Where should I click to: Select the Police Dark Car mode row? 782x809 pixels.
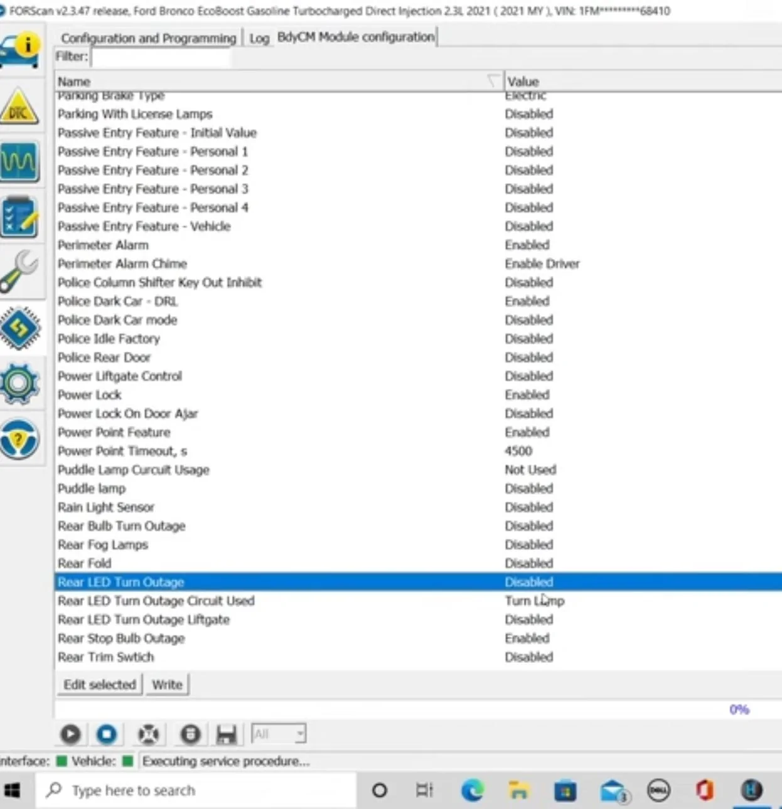[419, 320]
